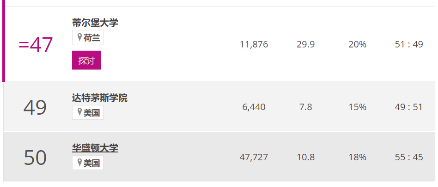The height and width of the screenshot is (187, 438).
Task: Select the 美国 tag under 达特茅斯学院
Action: coord(88,112)
